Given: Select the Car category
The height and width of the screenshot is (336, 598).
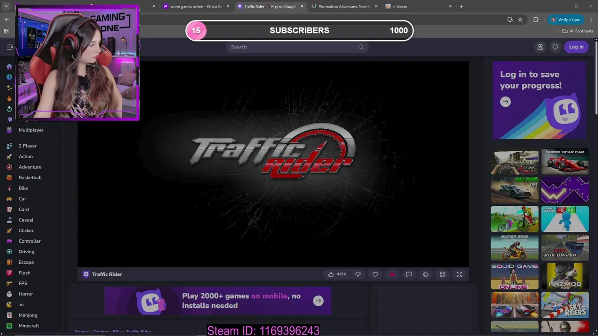Looking at the screenshot, I should (22, 199).
